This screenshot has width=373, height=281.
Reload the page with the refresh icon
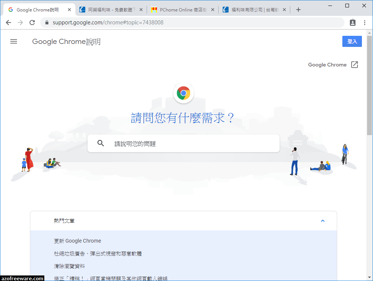(32, 23)
